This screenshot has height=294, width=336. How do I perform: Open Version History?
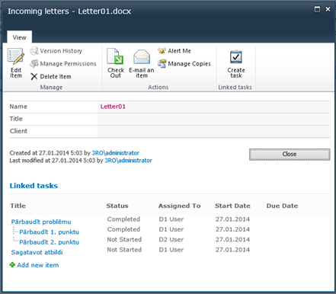click(x=56, y=51)
